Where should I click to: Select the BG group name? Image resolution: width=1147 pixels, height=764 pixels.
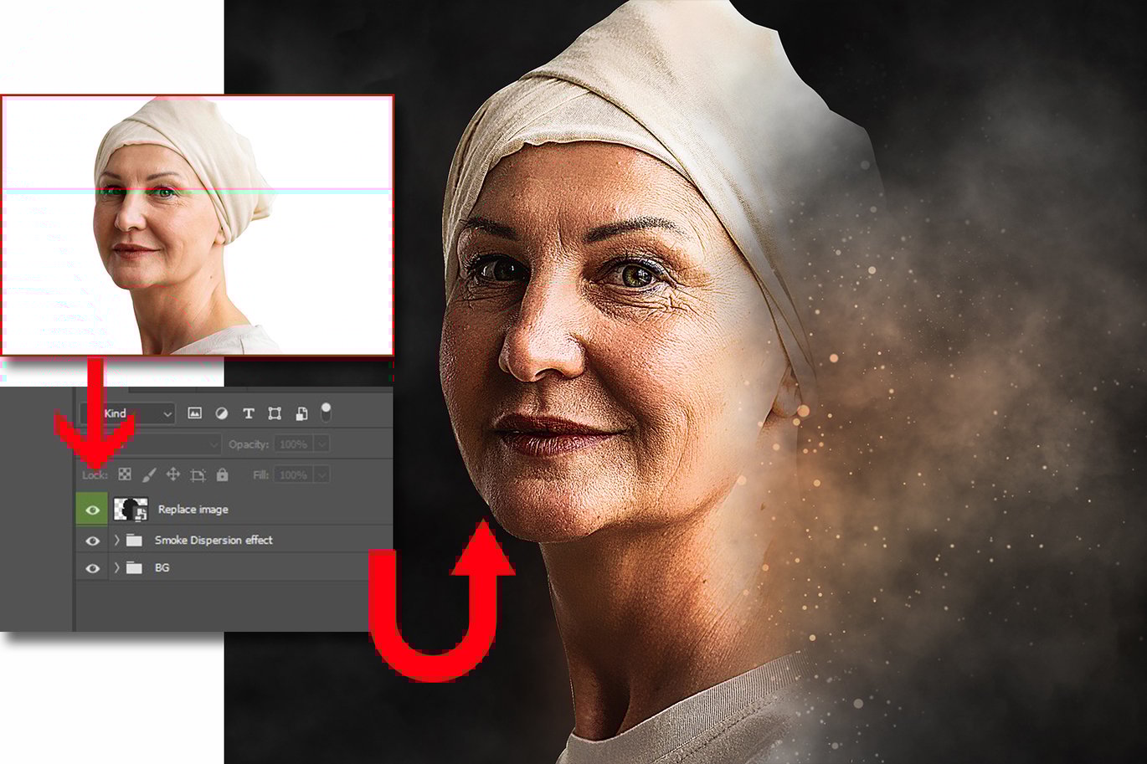[162, 567]
